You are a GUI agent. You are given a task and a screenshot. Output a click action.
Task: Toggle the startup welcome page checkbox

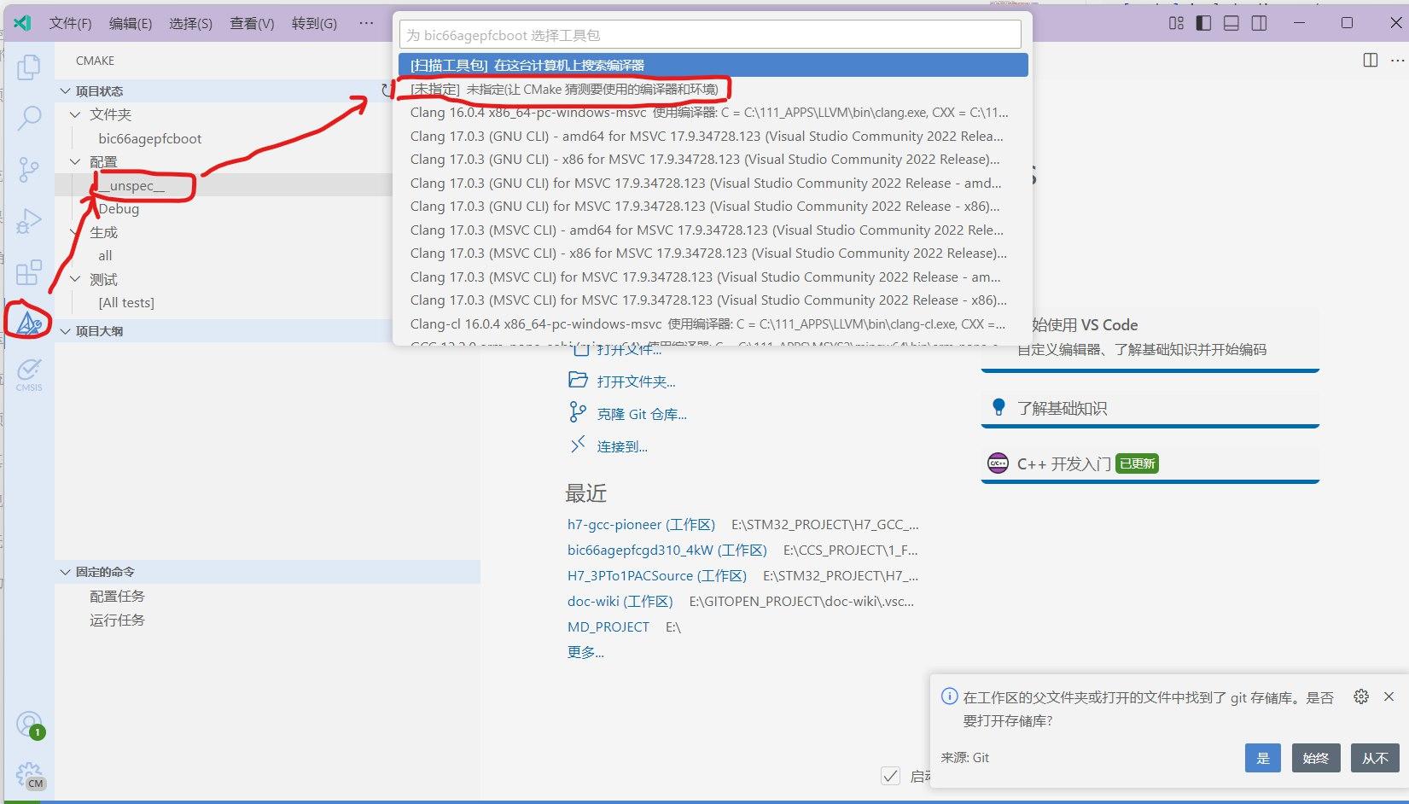pyautogui.click(x=890, y=776)
